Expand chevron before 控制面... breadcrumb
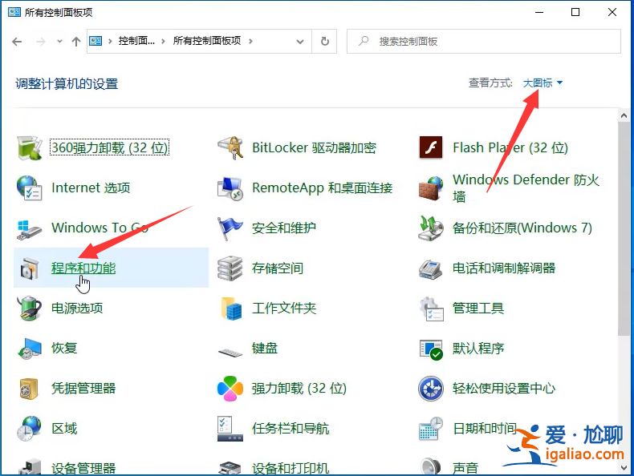Viewport: 634px width, 476px height. coord(110,41)
